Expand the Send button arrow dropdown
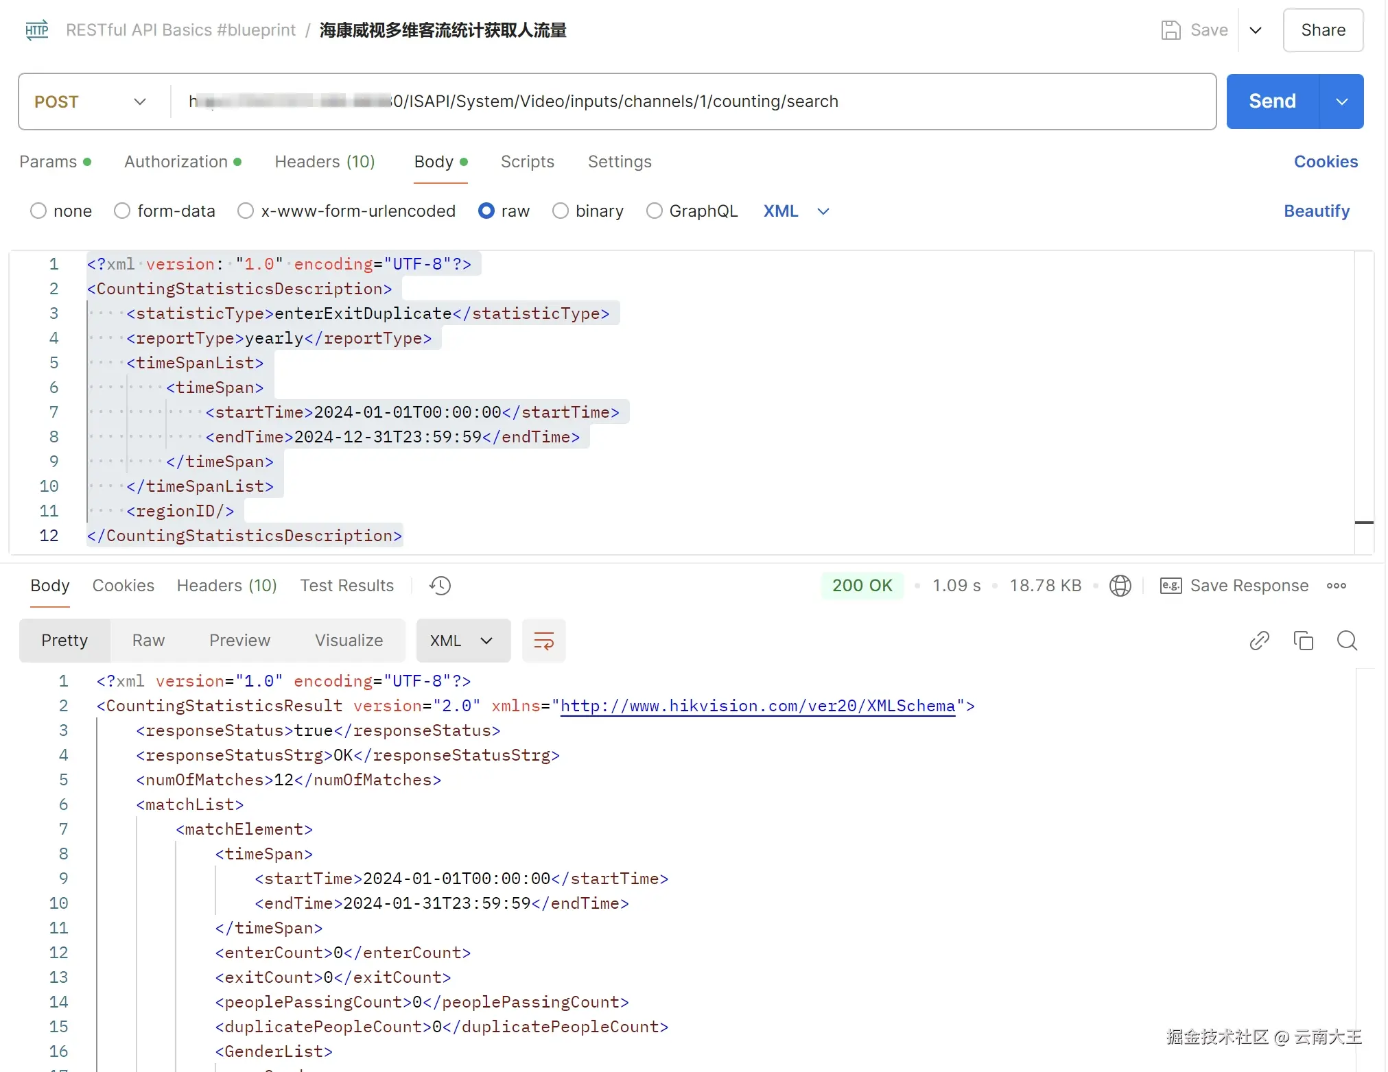 click(1341, 102)
